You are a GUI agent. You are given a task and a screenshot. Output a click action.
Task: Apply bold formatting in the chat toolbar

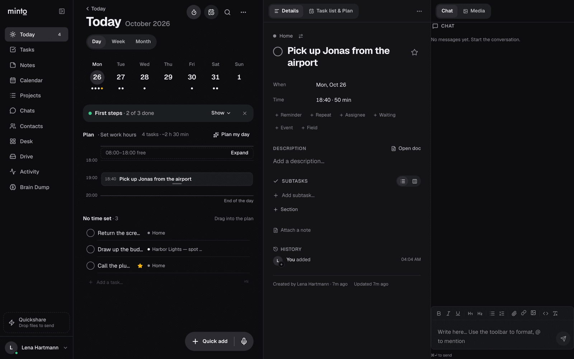pyautogui.click(x=439, y=313)
